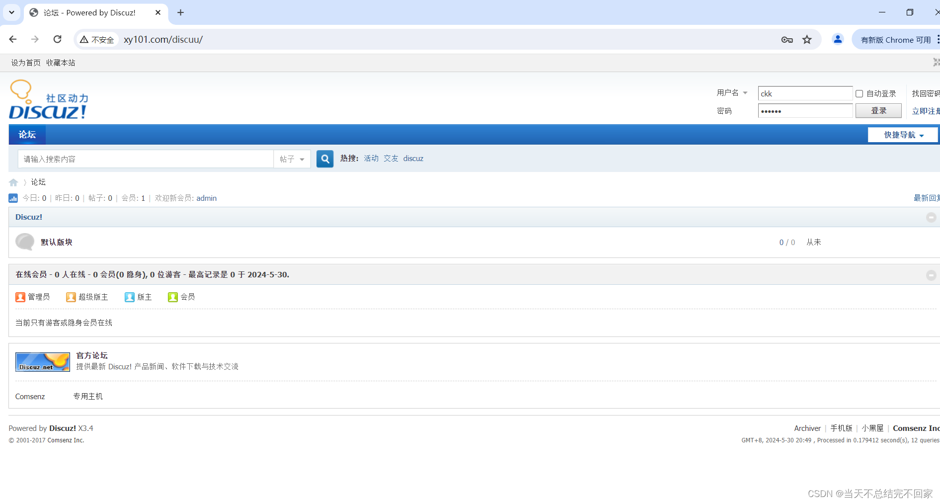This screenshot has width=940, height=503.
Task: Click the Comsenz friend link
Action: click(30, 397)
